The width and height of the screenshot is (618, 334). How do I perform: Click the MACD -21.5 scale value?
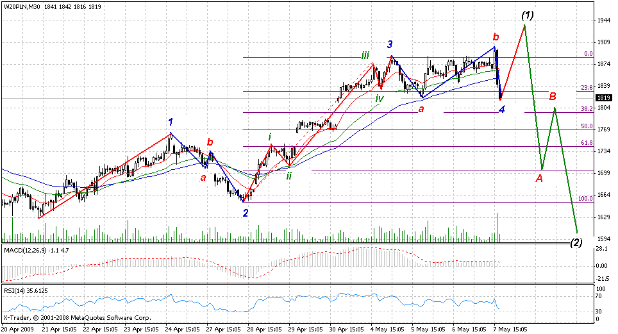point(601,279)
